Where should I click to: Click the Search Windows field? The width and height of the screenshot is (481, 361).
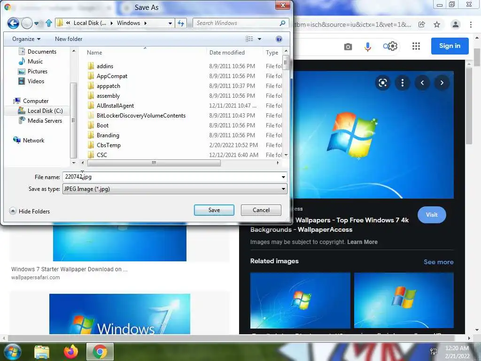[x=240, y=23]
